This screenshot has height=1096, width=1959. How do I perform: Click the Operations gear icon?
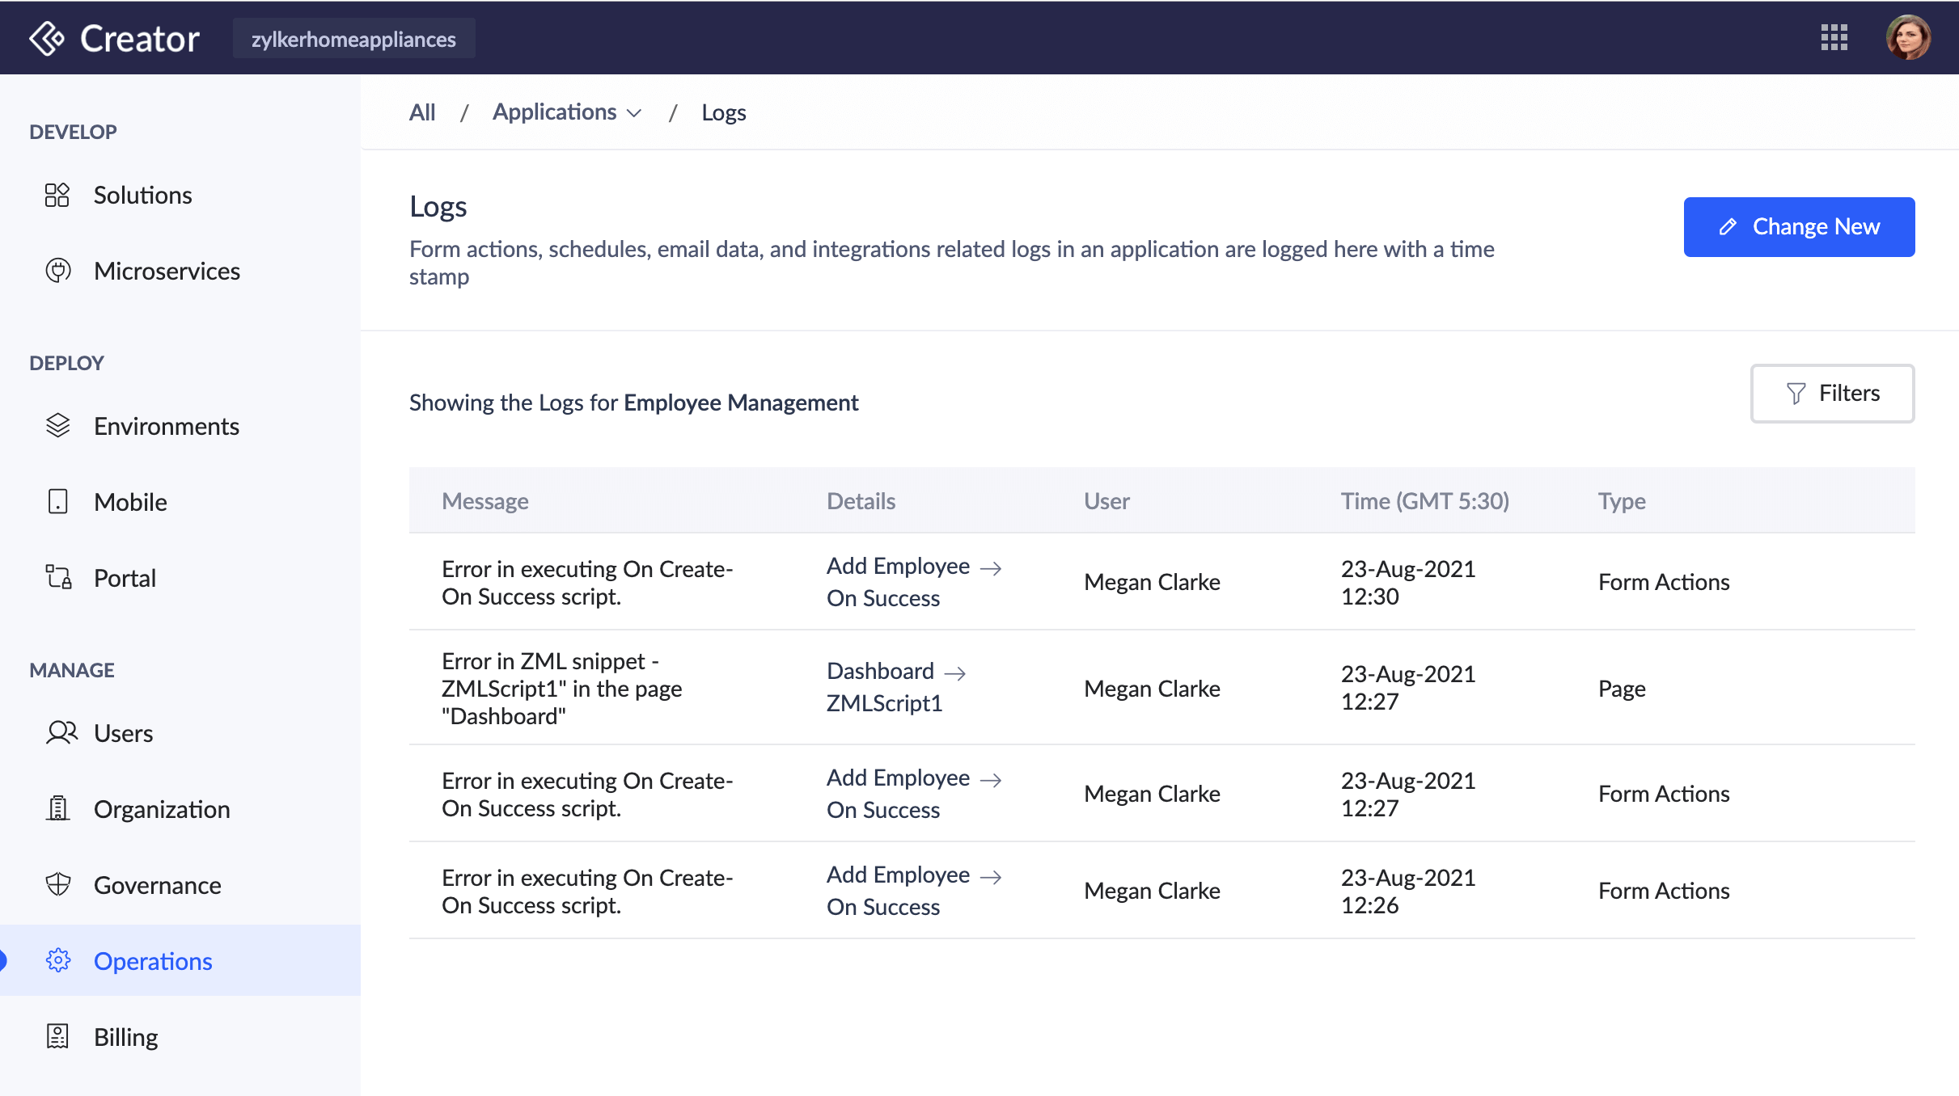click(57, 961)
